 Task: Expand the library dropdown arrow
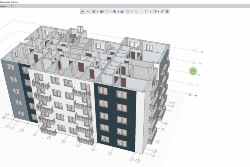pyautogui.click(x=159, y=11)
